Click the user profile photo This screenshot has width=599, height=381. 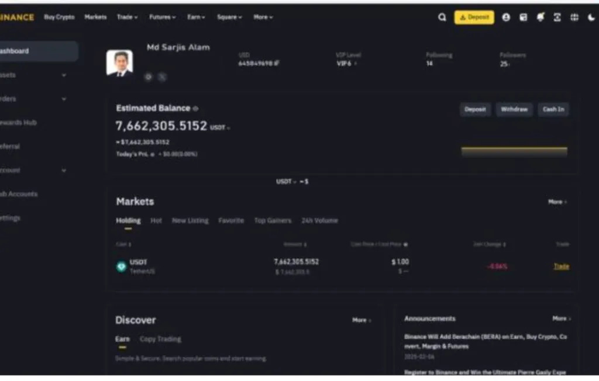point(119,63)
